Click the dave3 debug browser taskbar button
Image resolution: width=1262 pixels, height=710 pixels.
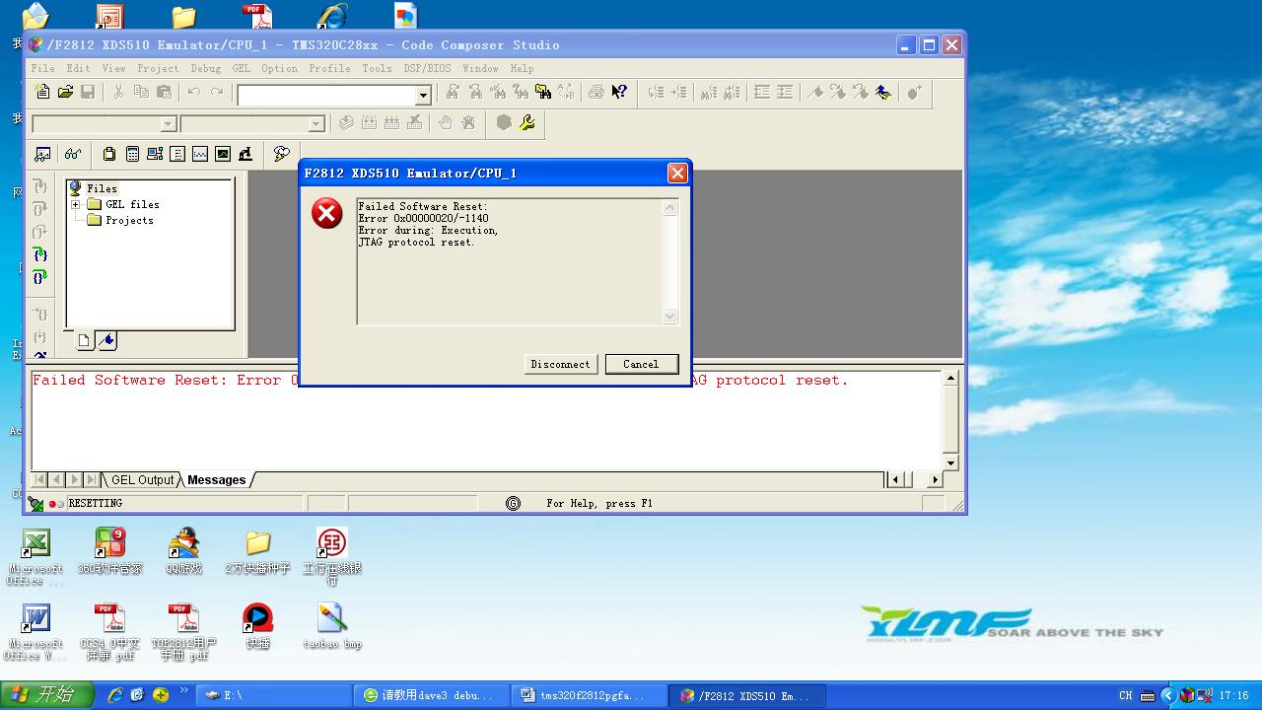click(431, 695)
